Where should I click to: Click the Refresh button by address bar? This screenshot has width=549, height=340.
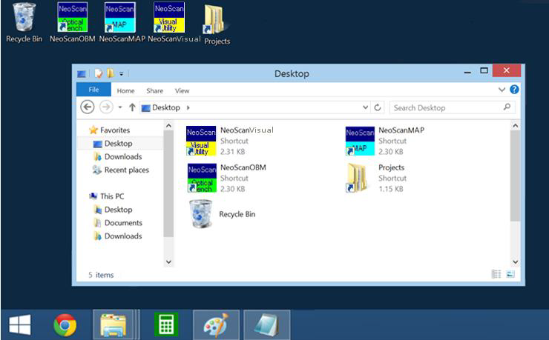click(x=378, y=107)
